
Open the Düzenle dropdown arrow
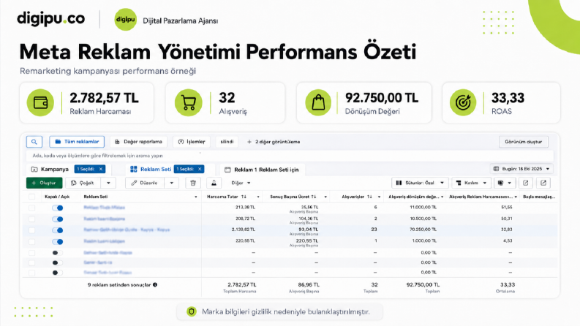pos(172,183)
